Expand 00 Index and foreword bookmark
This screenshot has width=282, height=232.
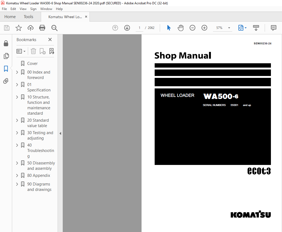[17, 72]
